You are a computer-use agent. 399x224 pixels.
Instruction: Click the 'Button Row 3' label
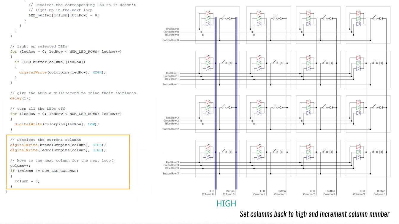[171, 174]
